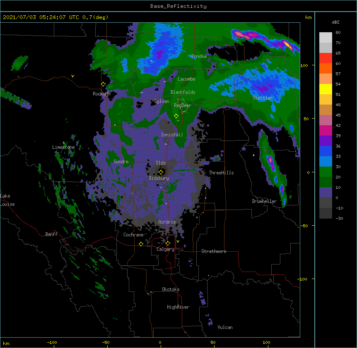Click the Cochrane label
The height and width of the screenshot is (348, 357).
pyautogui.click(x=133, y=235)
